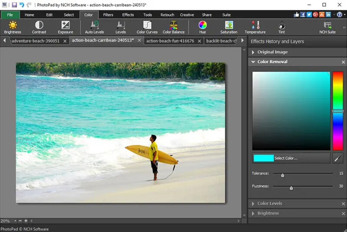Screen dimensions: 347x232
Task: Select the Contrast tool
Action: click(39, 26)
